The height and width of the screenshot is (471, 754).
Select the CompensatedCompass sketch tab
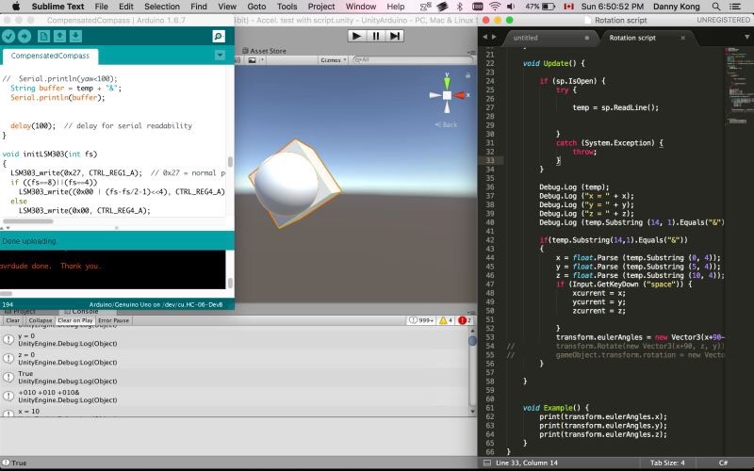[x=50, y=56]
